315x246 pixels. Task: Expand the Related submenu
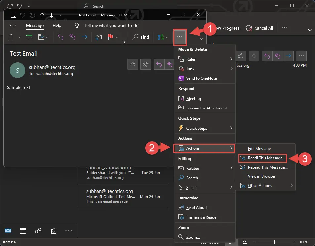point(205,169)
